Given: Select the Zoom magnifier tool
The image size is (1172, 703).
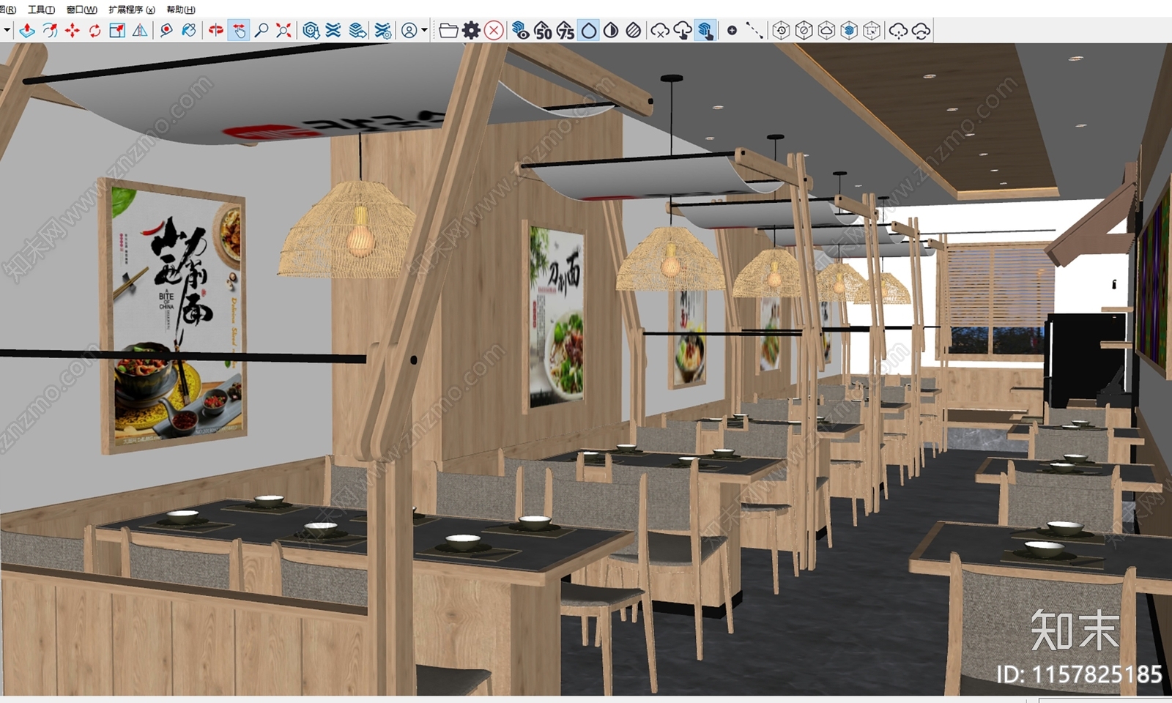Looking at the screenshot, I should [262, 30].
